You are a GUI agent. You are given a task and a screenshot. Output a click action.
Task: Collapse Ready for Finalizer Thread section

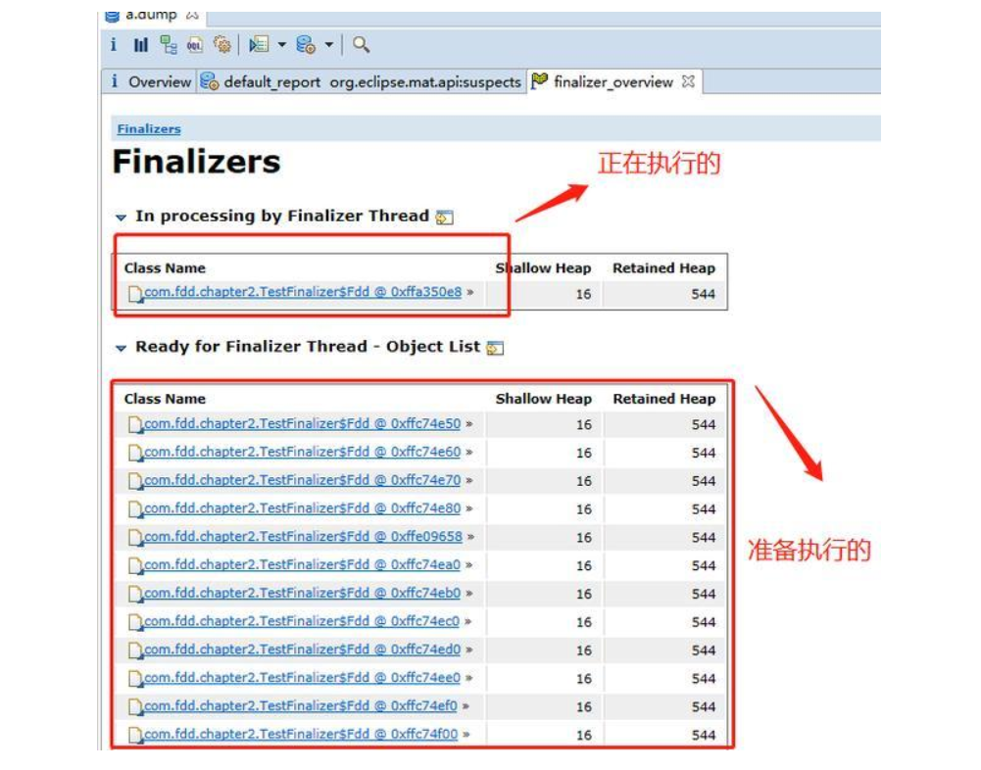tap(121, 348)
